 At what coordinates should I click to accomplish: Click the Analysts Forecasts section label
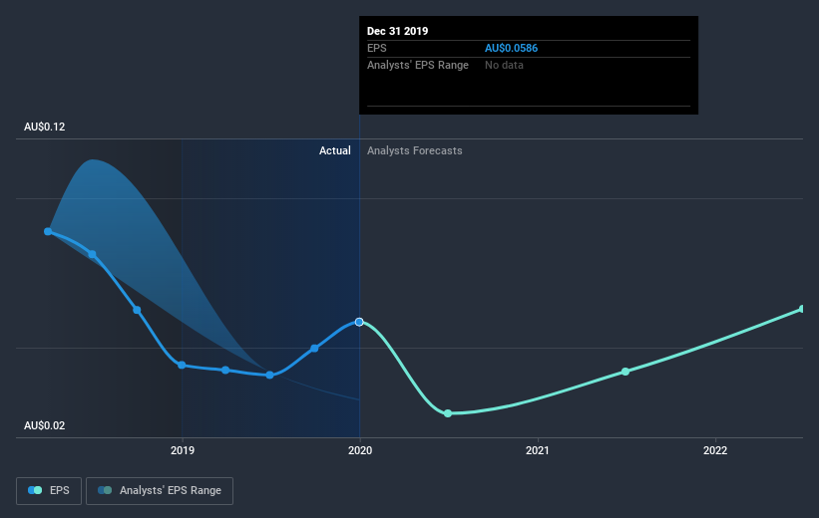[415, 150]
